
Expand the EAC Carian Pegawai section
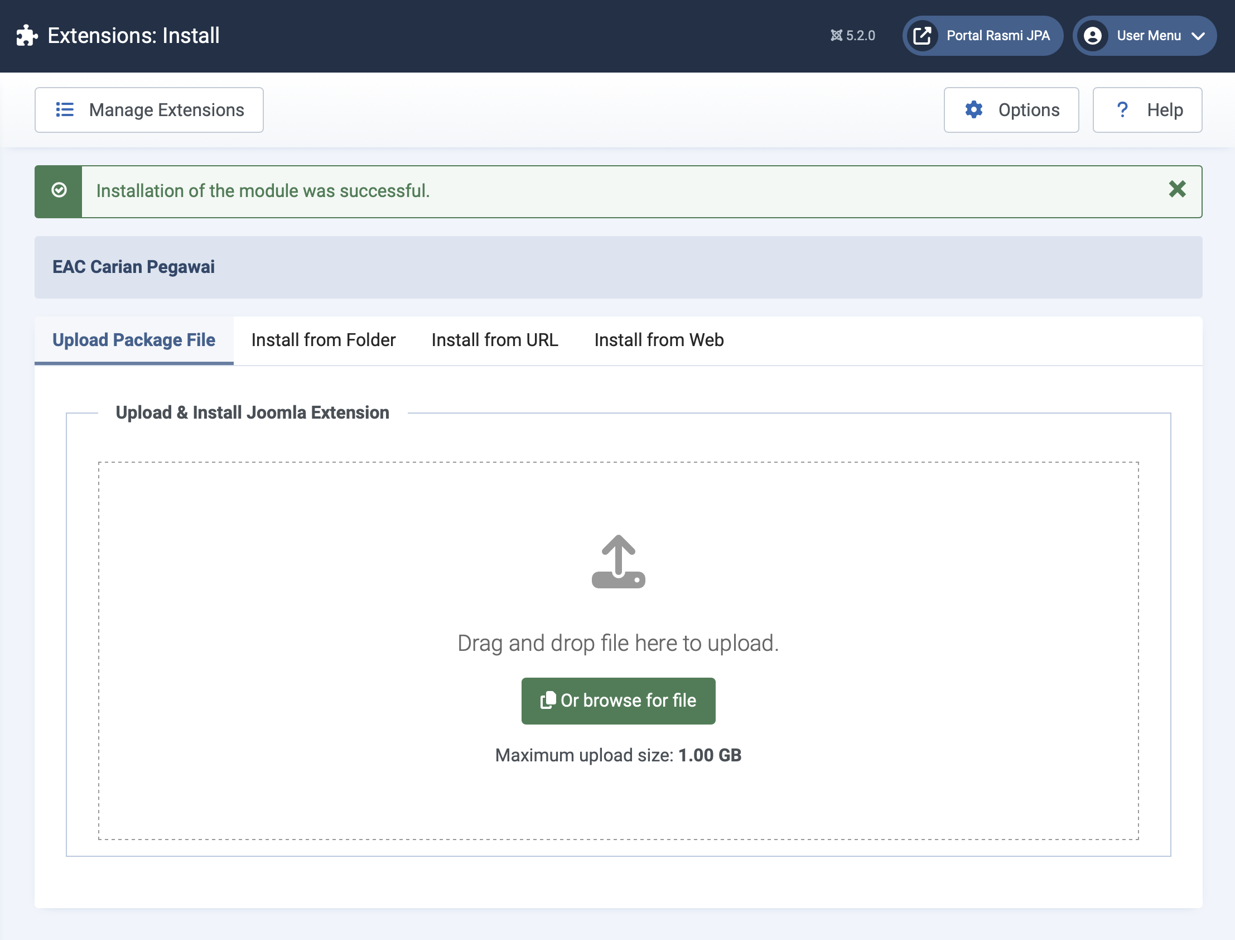[x=133, y=267]
